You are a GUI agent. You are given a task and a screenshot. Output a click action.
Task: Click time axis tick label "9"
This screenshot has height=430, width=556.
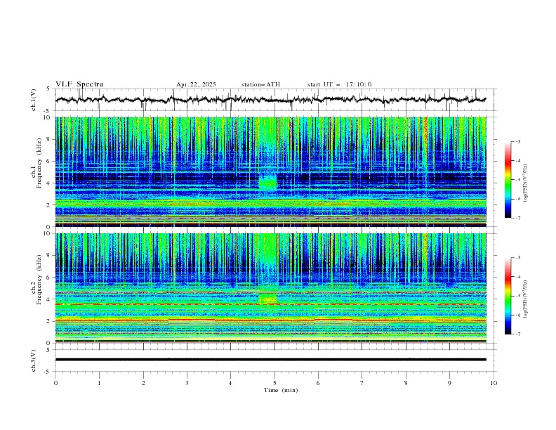click(449, 383)
